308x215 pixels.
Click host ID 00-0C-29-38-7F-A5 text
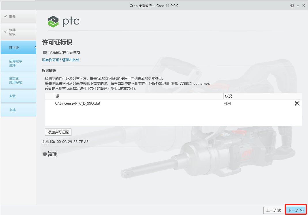(73, 142)
